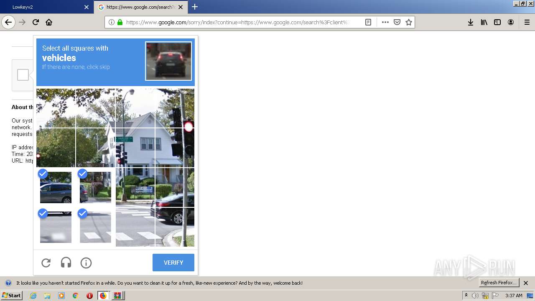Open Windows Media Player from taskbar

point(61,296)
